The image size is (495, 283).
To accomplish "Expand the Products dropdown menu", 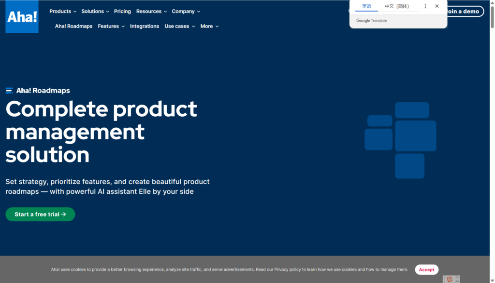I will [63, 11].
